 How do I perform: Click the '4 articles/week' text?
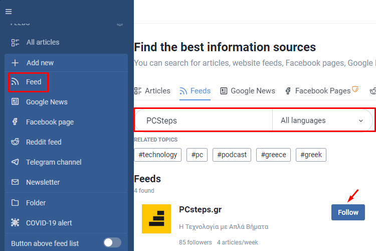tap(238, 242)
